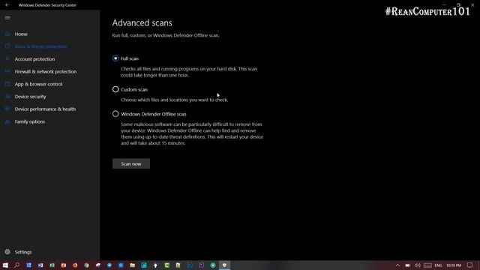This screenshot has width=480, height=270.
Task: Open the Action Center notifications
Action: (470, 265)
